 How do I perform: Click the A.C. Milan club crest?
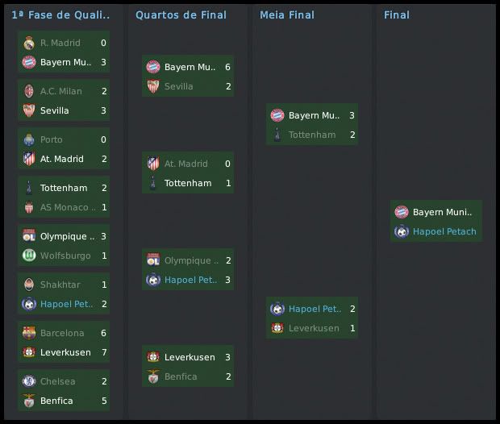click(x=28, y=91)
